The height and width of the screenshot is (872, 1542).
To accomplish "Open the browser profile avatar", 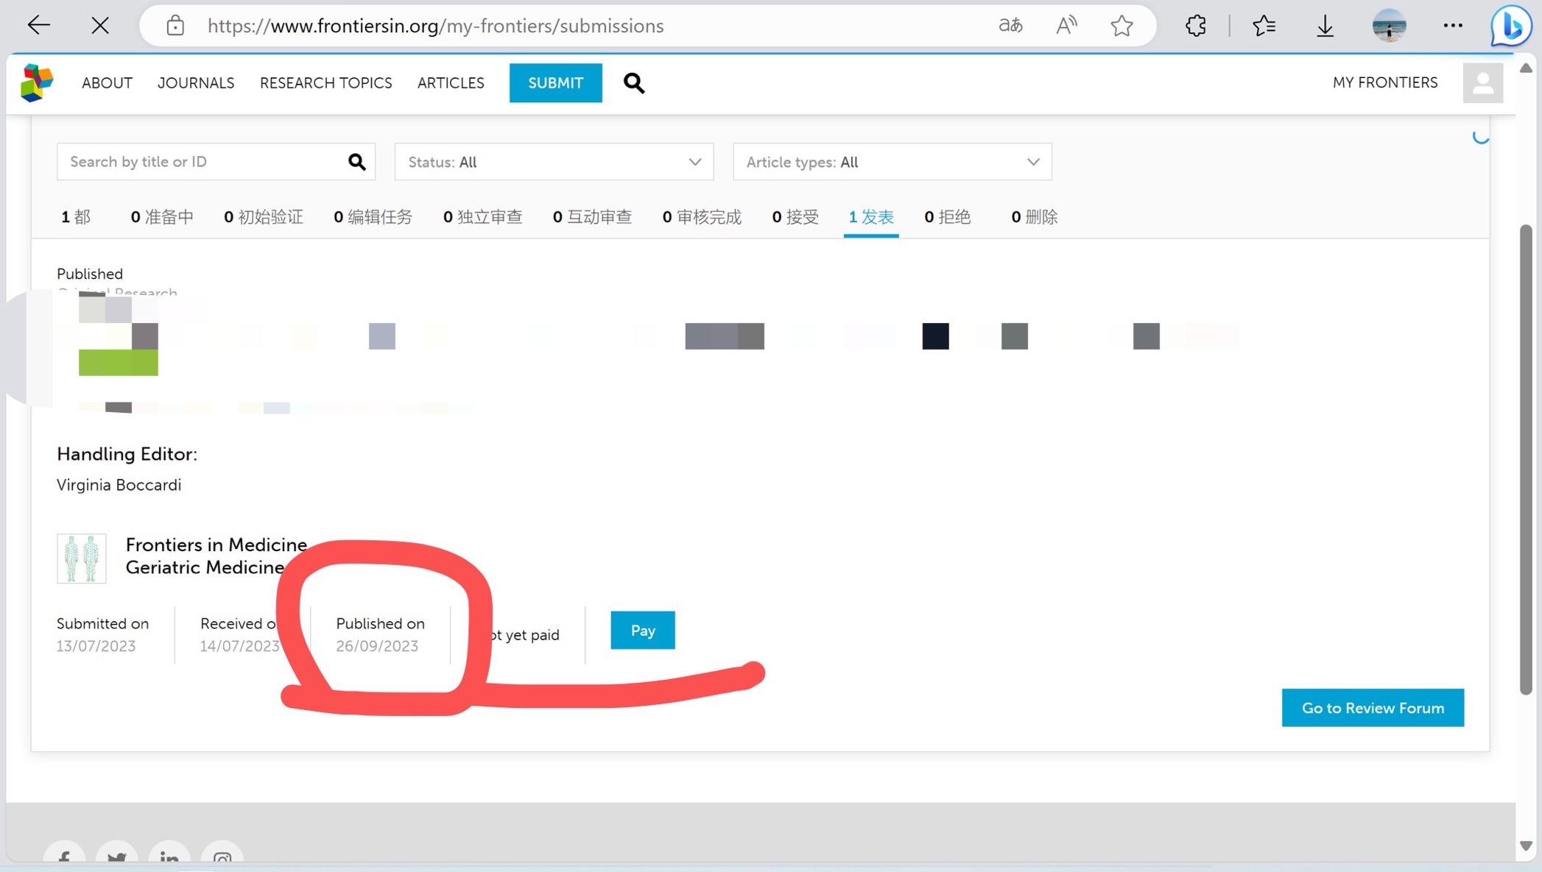I will click(x=1389, y=26).
